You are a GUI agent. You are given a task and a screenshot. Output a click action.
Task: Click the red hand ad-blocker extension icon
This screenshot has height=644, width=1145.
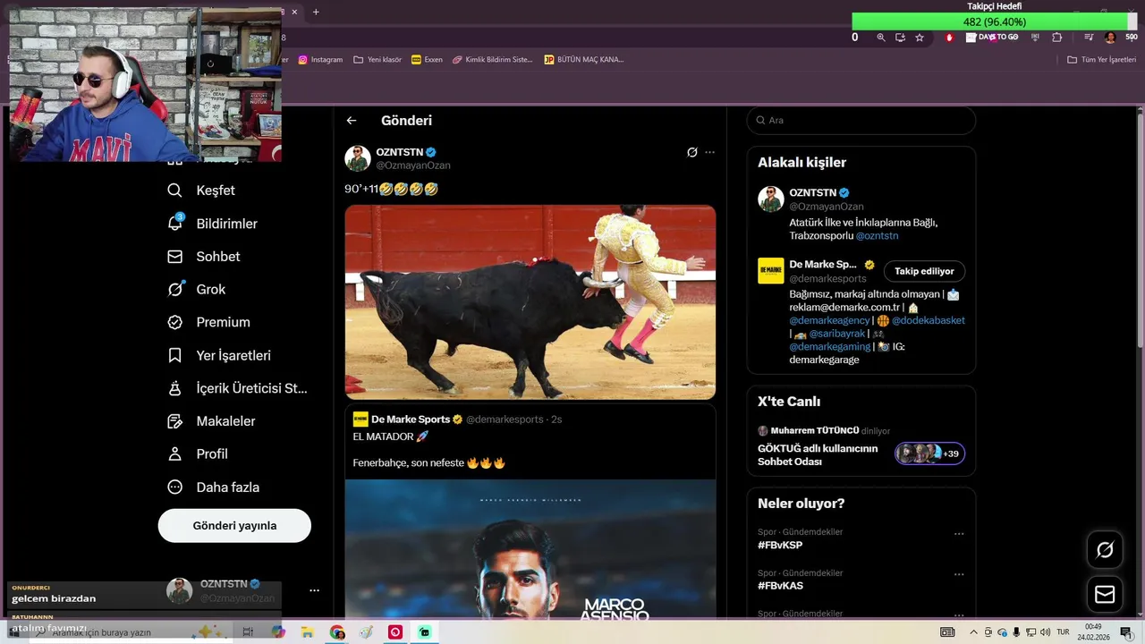[x=950, y=38]
